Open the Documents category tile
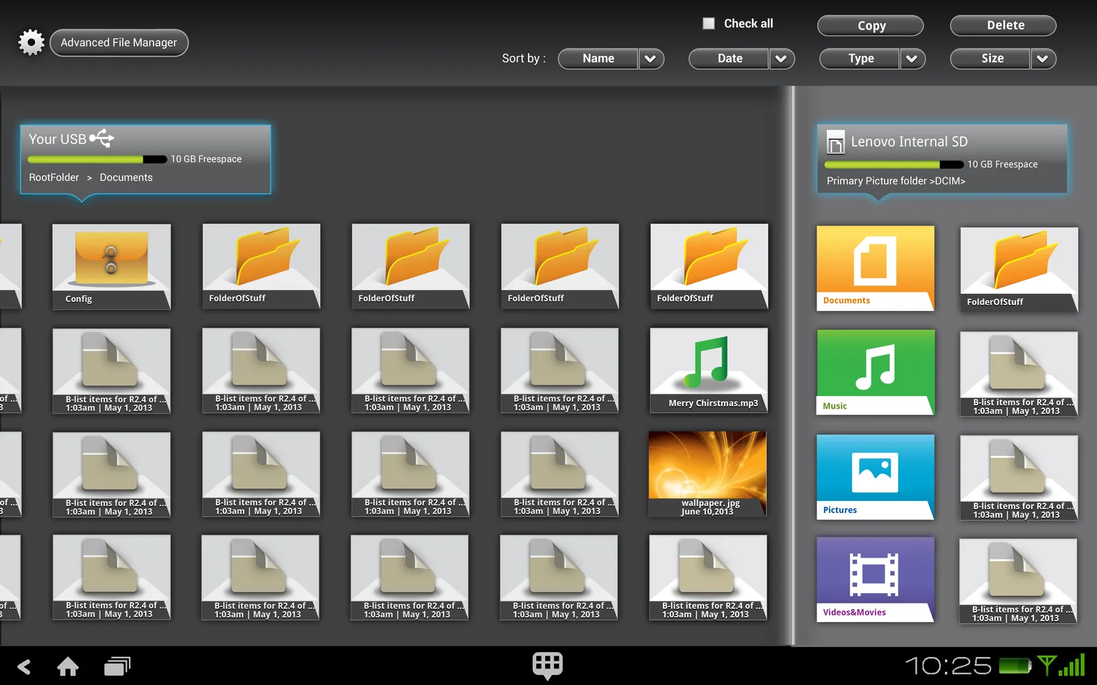This screenshot has width=1097, height=685. (876, 269)
